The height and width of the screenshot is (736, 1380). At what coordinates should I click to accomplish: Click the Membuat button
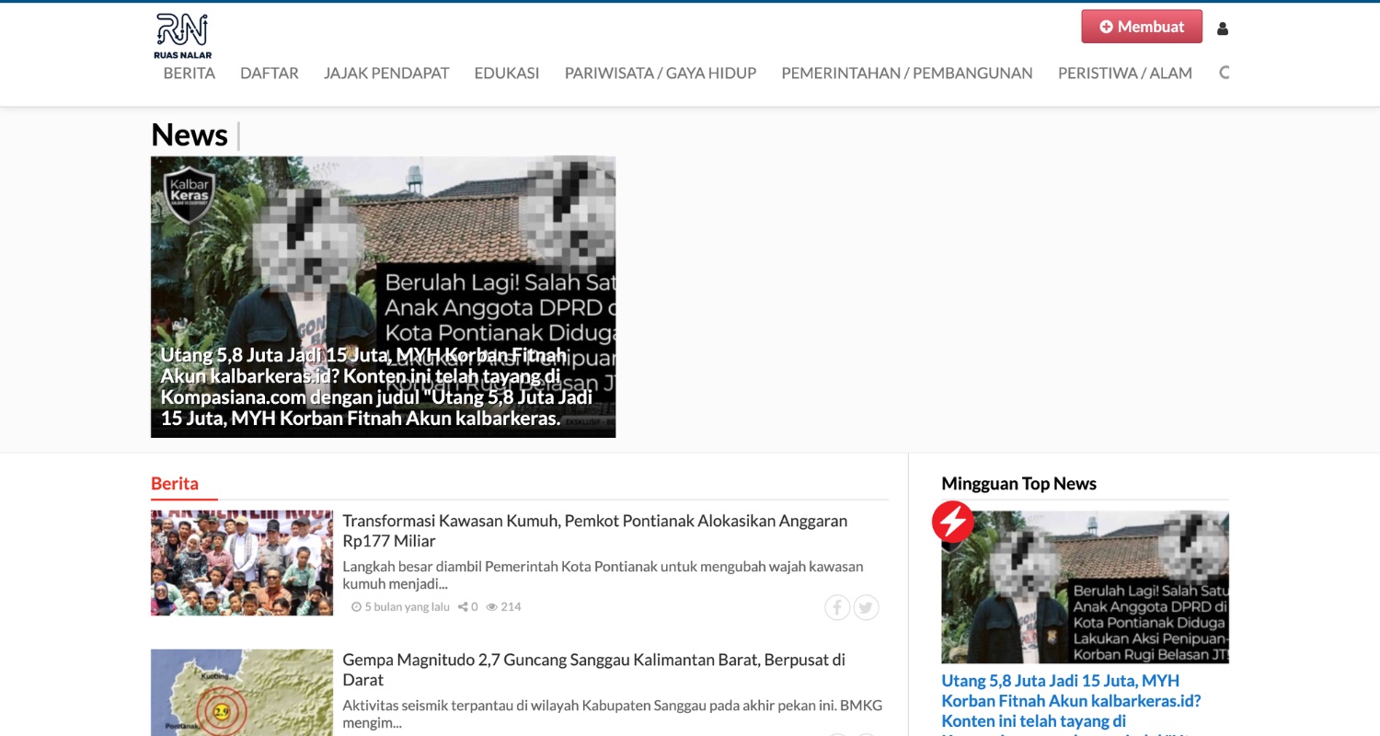click(x=1142, y=27)
